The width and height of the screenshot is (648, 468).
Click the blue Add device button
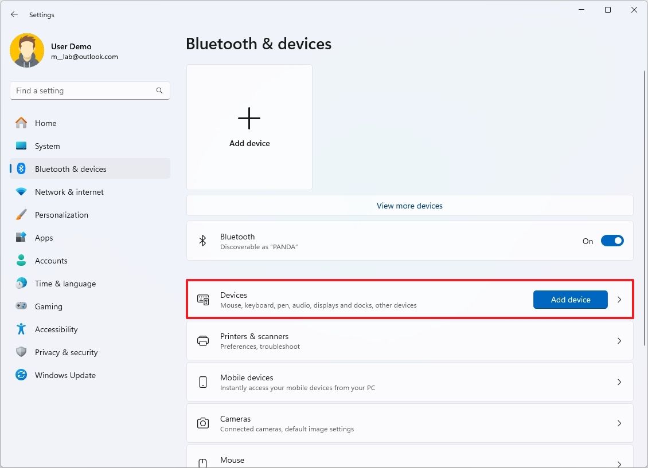pyautogui.click(x=570, y=299)
